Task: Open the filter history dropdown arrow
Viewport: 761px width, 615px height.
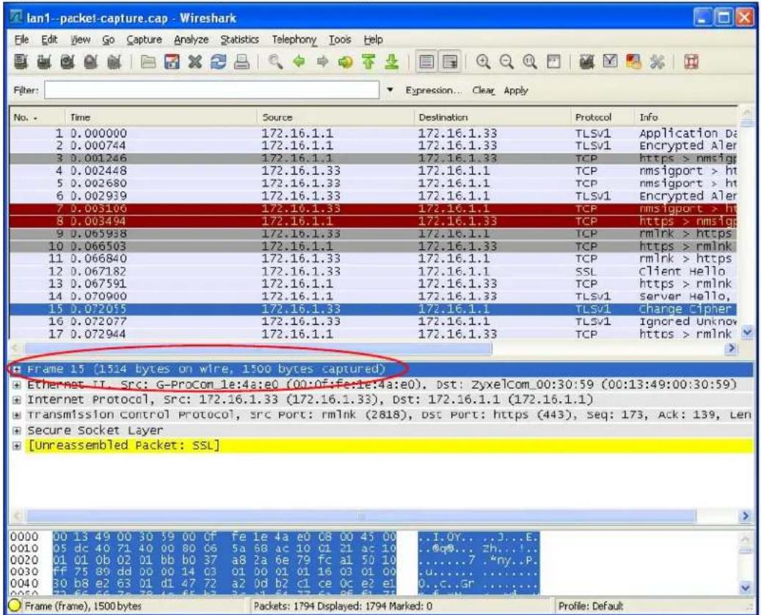Action: (390, 90)
